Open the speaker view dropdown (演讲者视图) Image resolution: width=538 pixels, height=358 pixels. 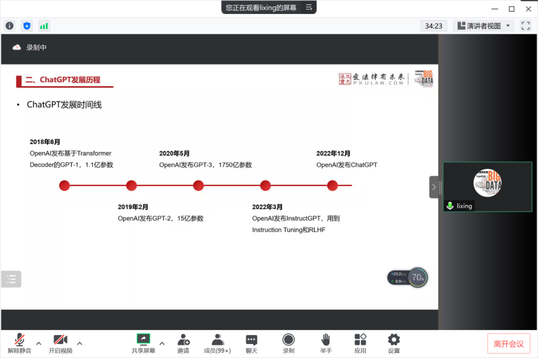[x=483, y=26]
